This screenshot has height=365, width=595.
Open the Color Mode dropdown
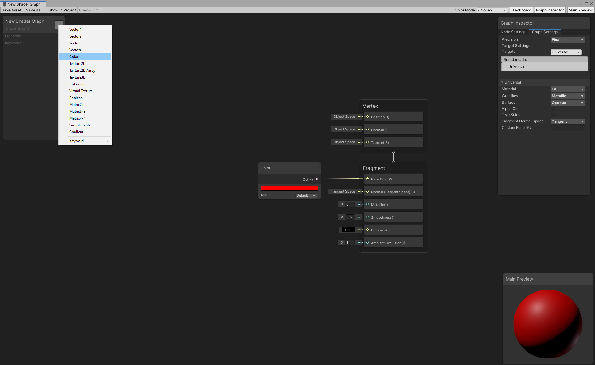[492, 10]
